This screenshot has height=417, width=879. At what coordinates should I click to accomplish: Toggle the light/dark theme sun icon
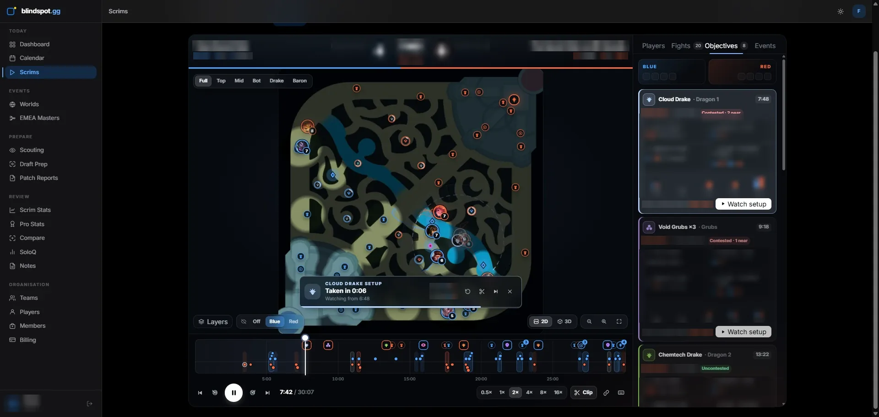pos(841,11)
